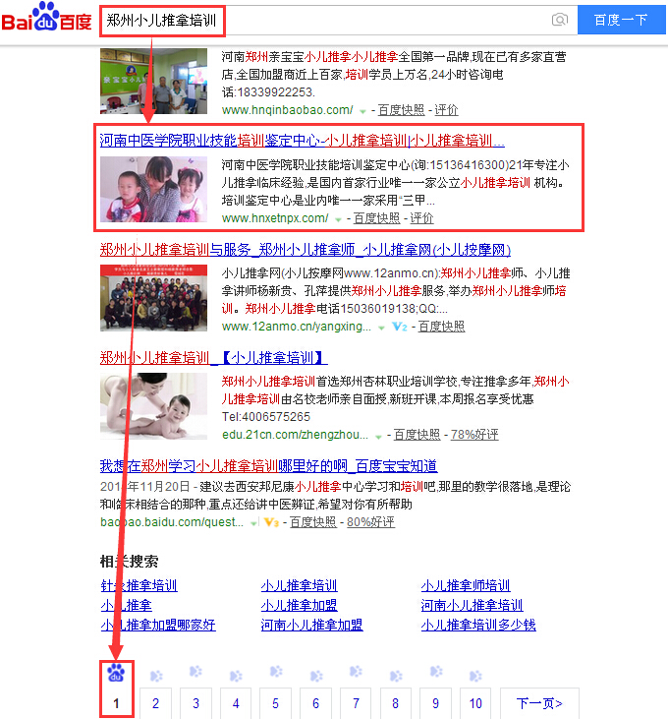The height and width of the screenshot is (719, 668).
Task: Expand dropdown arrow next to www.hnqinbaobao.com
Action: (x=362, y=111)
